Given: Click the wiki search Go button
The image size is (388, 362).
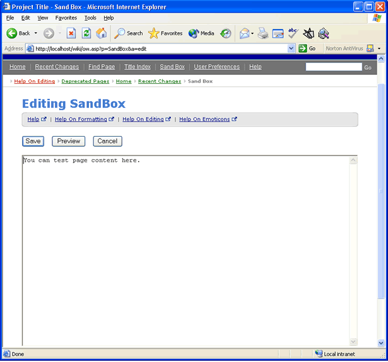Looking at the screenshot, I should pos(368,67).
